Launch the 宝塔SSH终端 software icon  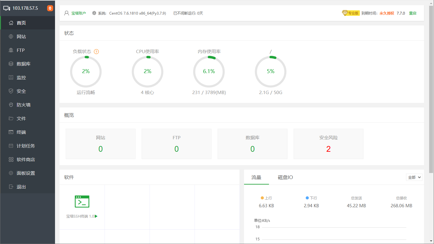[82, 201]
